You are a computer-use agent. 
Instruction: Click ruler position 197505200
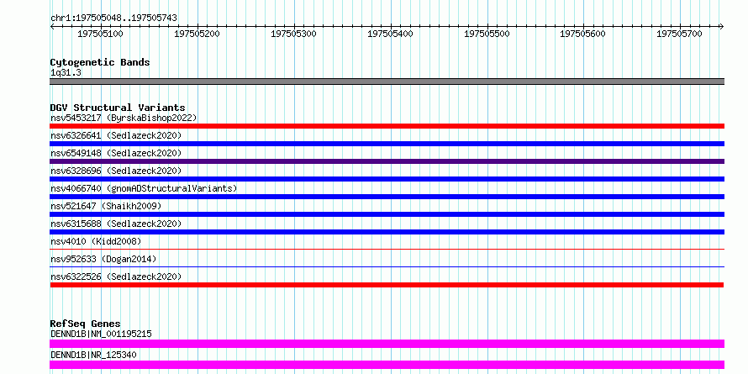click(197, 34)
